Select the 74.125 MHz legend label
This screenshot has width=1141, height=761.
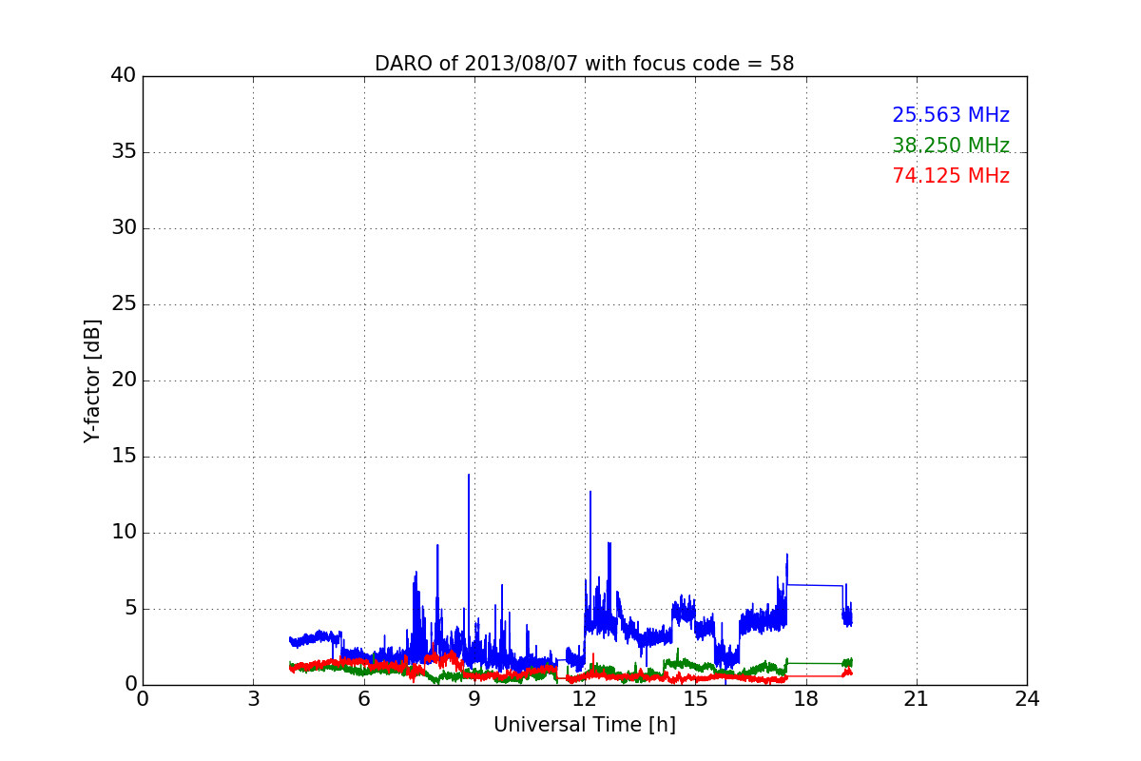[x=951, y=176]
